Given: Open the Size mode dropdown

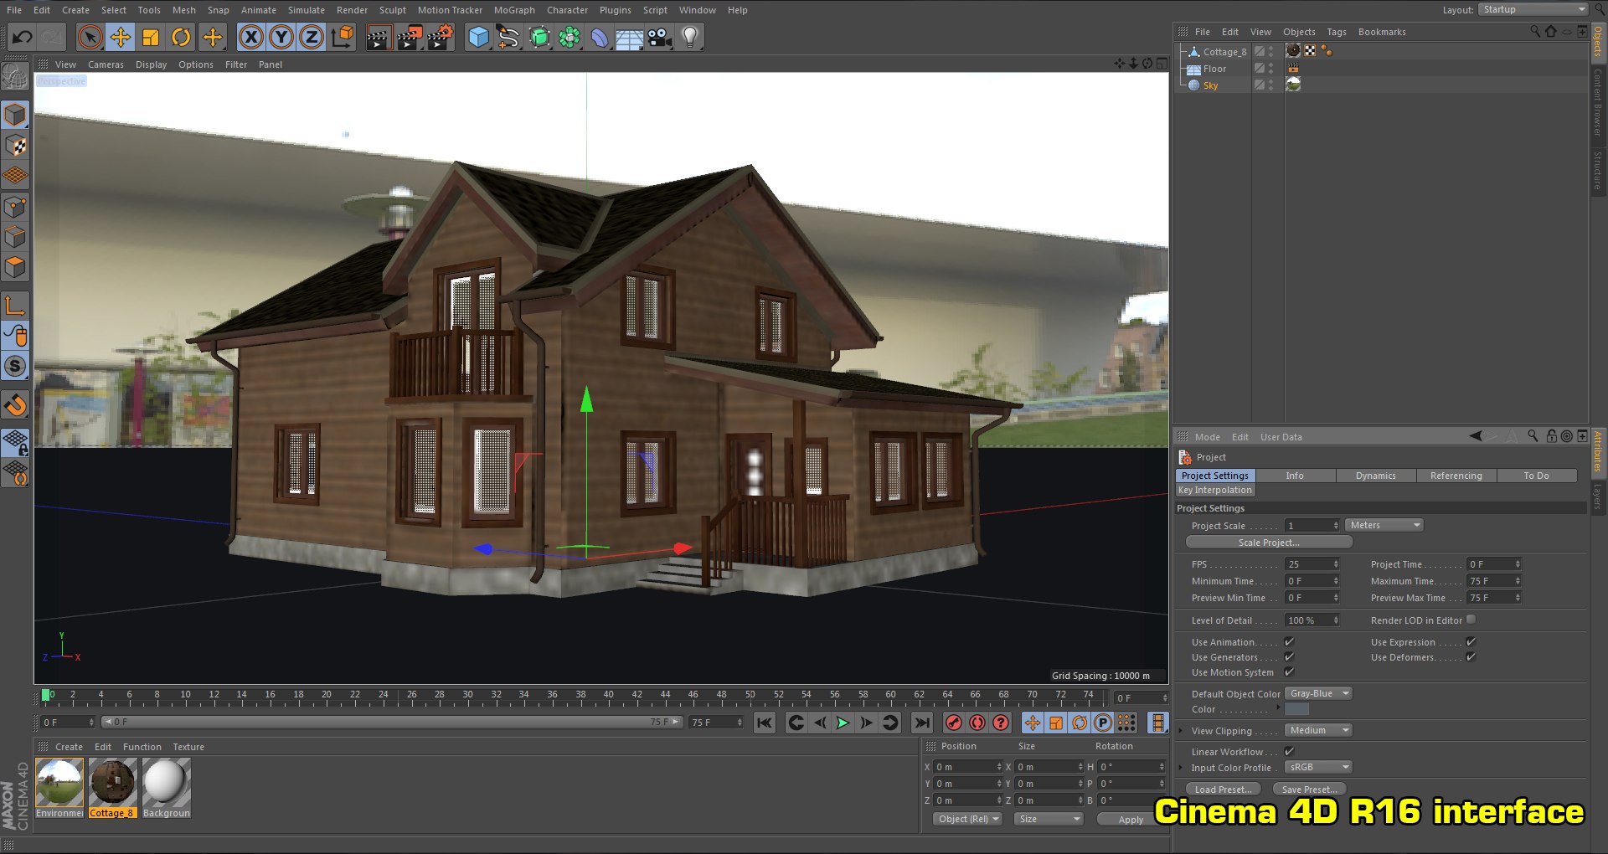Looking at the screenshot, I should (1049, 819).
